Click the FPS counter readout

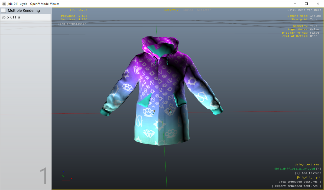click(78, 10)
